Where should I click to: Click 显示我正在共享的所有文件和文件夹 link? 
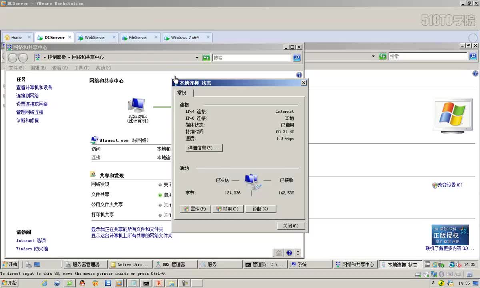pyautogui.click(x=127, y=229)
